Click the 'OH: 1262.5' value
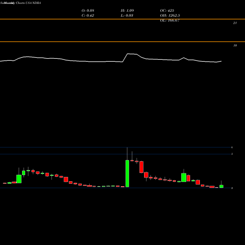 pyautogui.click(x=170, y=16)
